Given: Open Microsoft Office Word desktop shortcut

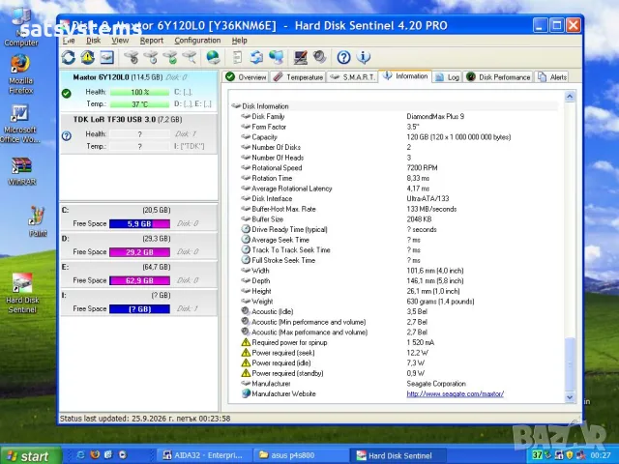Looking at the screenshot, I should click(19, 124).
